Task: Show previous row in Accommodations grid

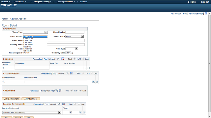Action: (83, 73)
